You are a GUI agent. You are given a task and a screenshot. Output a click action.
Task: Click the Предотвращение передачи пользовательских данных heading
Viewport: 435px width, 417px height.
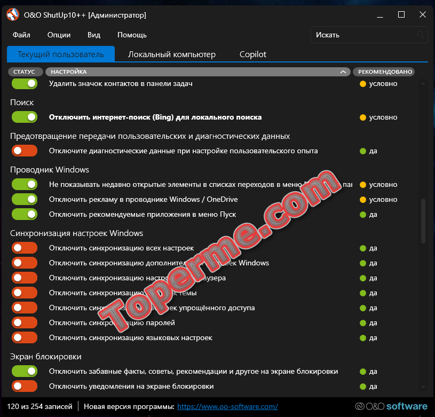(x=150, y=136)
